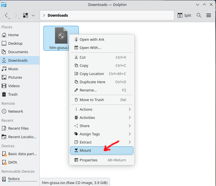Expand the Share submenu
This screenshot has height=186, width=216.
(102, 126)
